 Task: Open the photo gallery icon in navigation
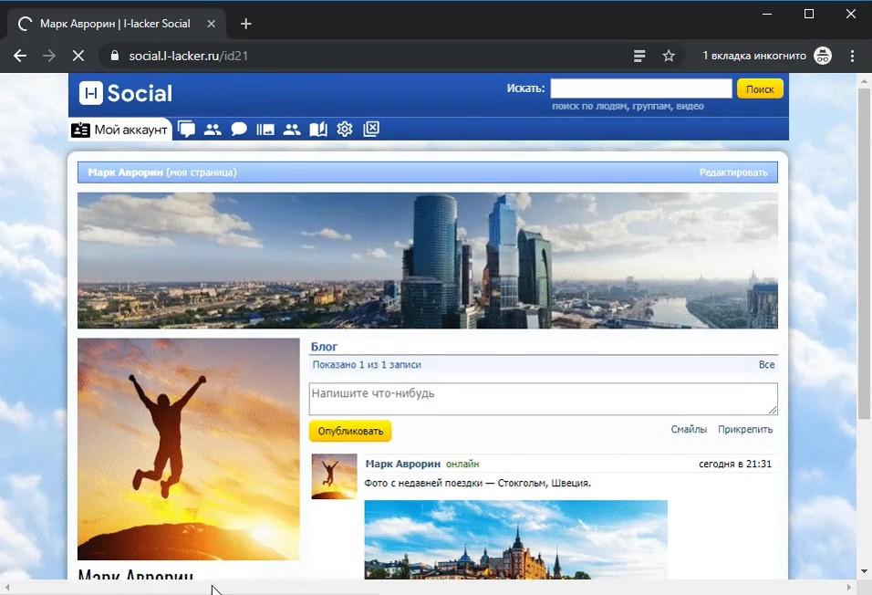265,130
